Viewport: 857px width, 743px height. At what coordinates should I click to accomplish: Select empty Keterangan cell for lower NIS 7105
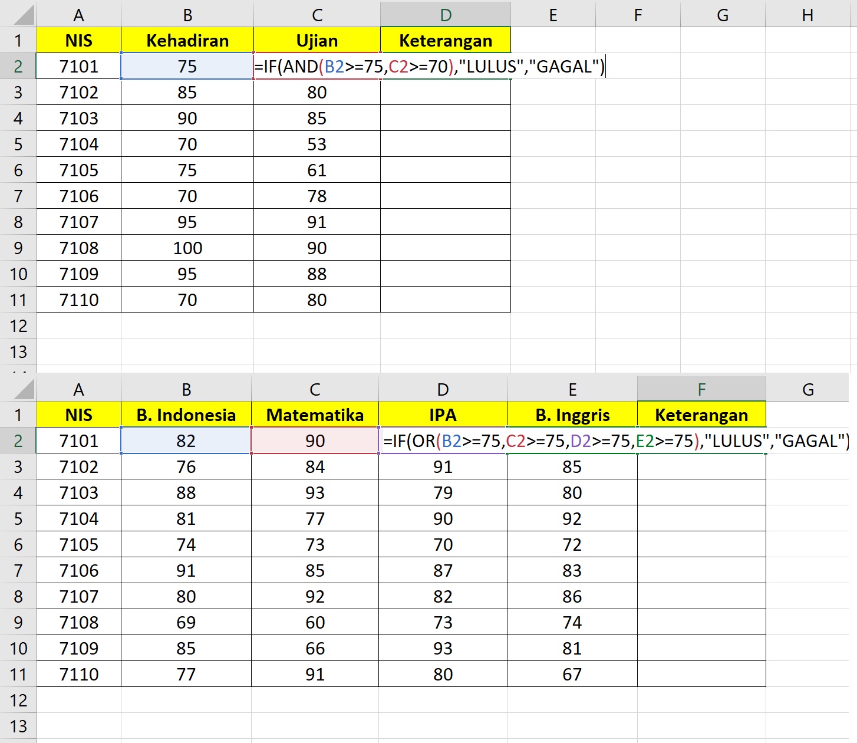tap(701, 544)
